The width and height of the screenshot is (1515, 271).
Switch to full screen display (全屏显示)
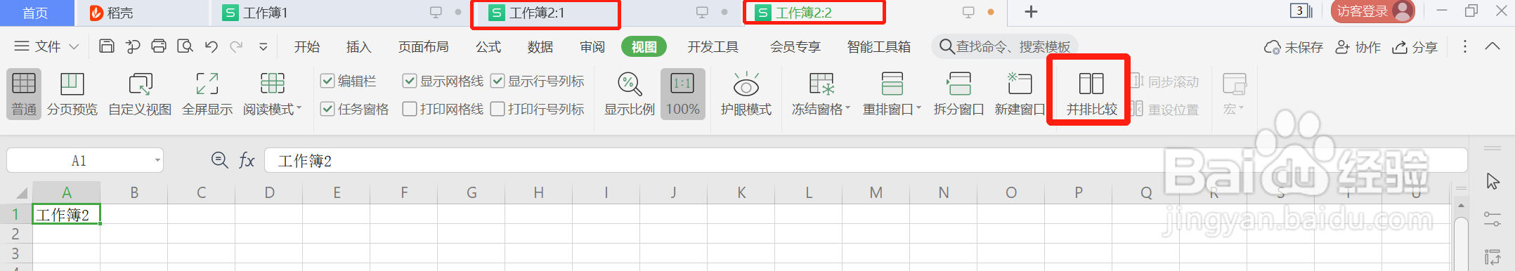207,94
